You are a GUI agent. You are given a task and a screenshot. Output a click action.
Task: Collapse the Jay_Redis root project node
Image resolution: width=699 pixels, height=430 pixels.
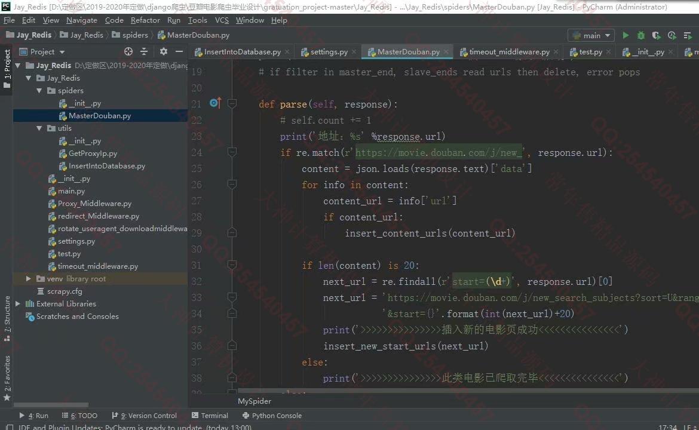click(18, 66)
